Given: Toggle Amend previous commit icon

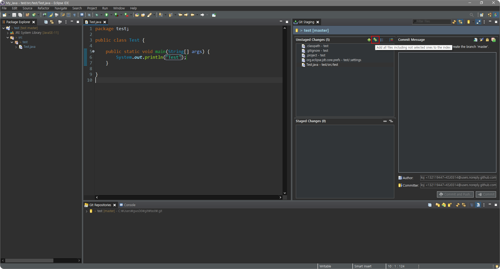Looking at the screenshot, I should tap(476, 40).
